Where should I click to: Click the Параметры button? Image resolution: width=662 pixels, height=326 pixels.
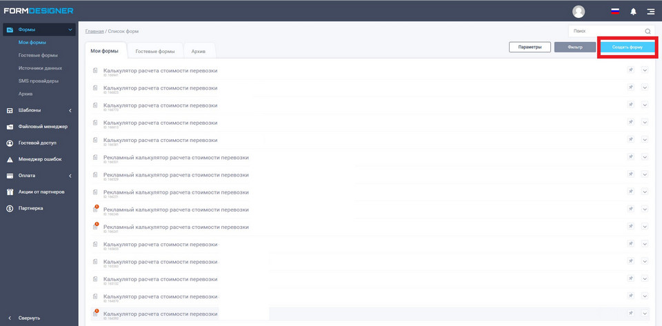coord(530,47)
